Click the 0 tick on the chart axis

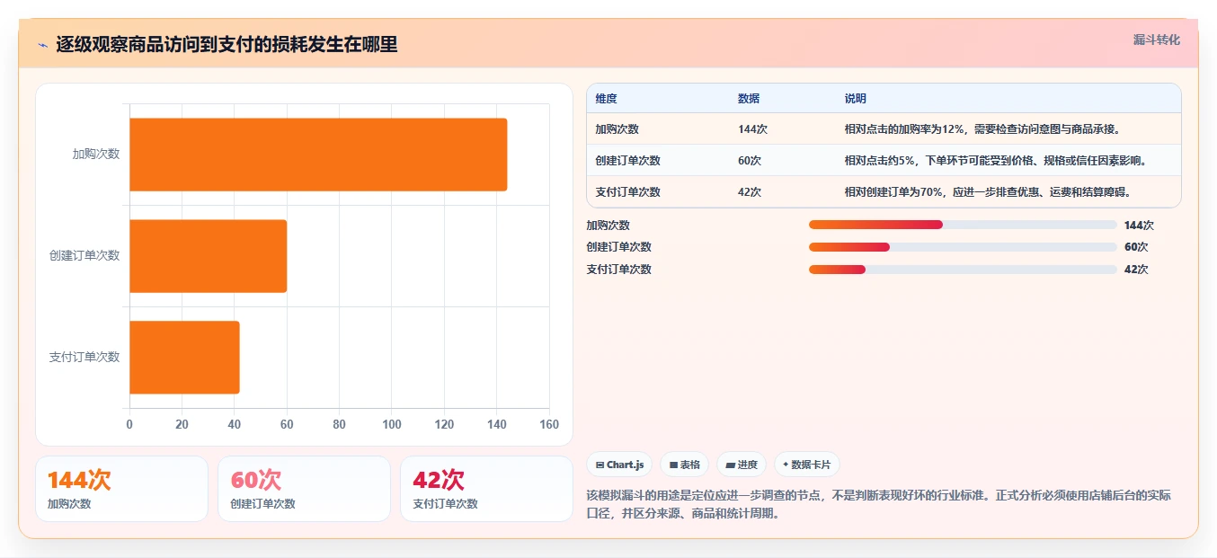tap(129, 424)
